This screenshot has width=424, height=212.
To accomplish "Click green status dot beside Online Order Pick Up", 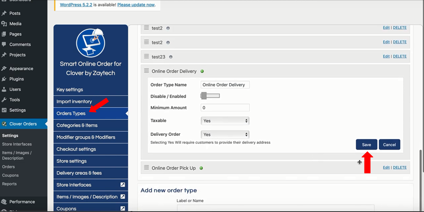I will [x=201, y=168].
